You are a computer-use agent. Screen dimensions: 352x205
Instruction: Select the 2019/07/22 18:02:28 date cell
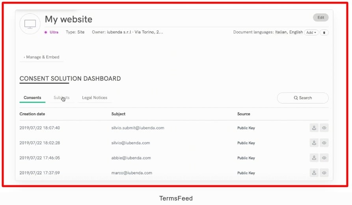tap(39, 143)
